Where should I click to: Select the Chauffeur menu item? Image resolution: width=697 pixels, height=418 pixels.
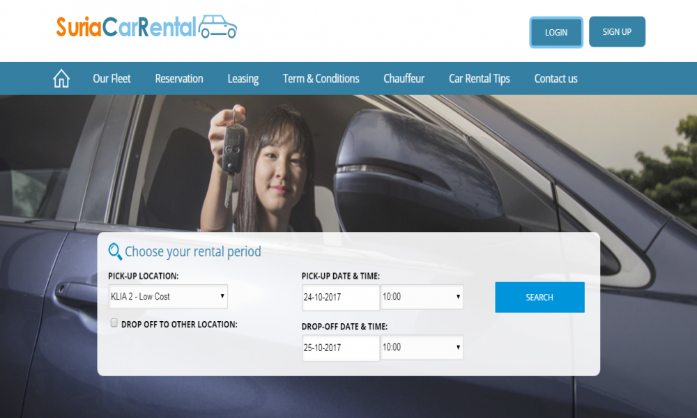[x=404, y=79]
